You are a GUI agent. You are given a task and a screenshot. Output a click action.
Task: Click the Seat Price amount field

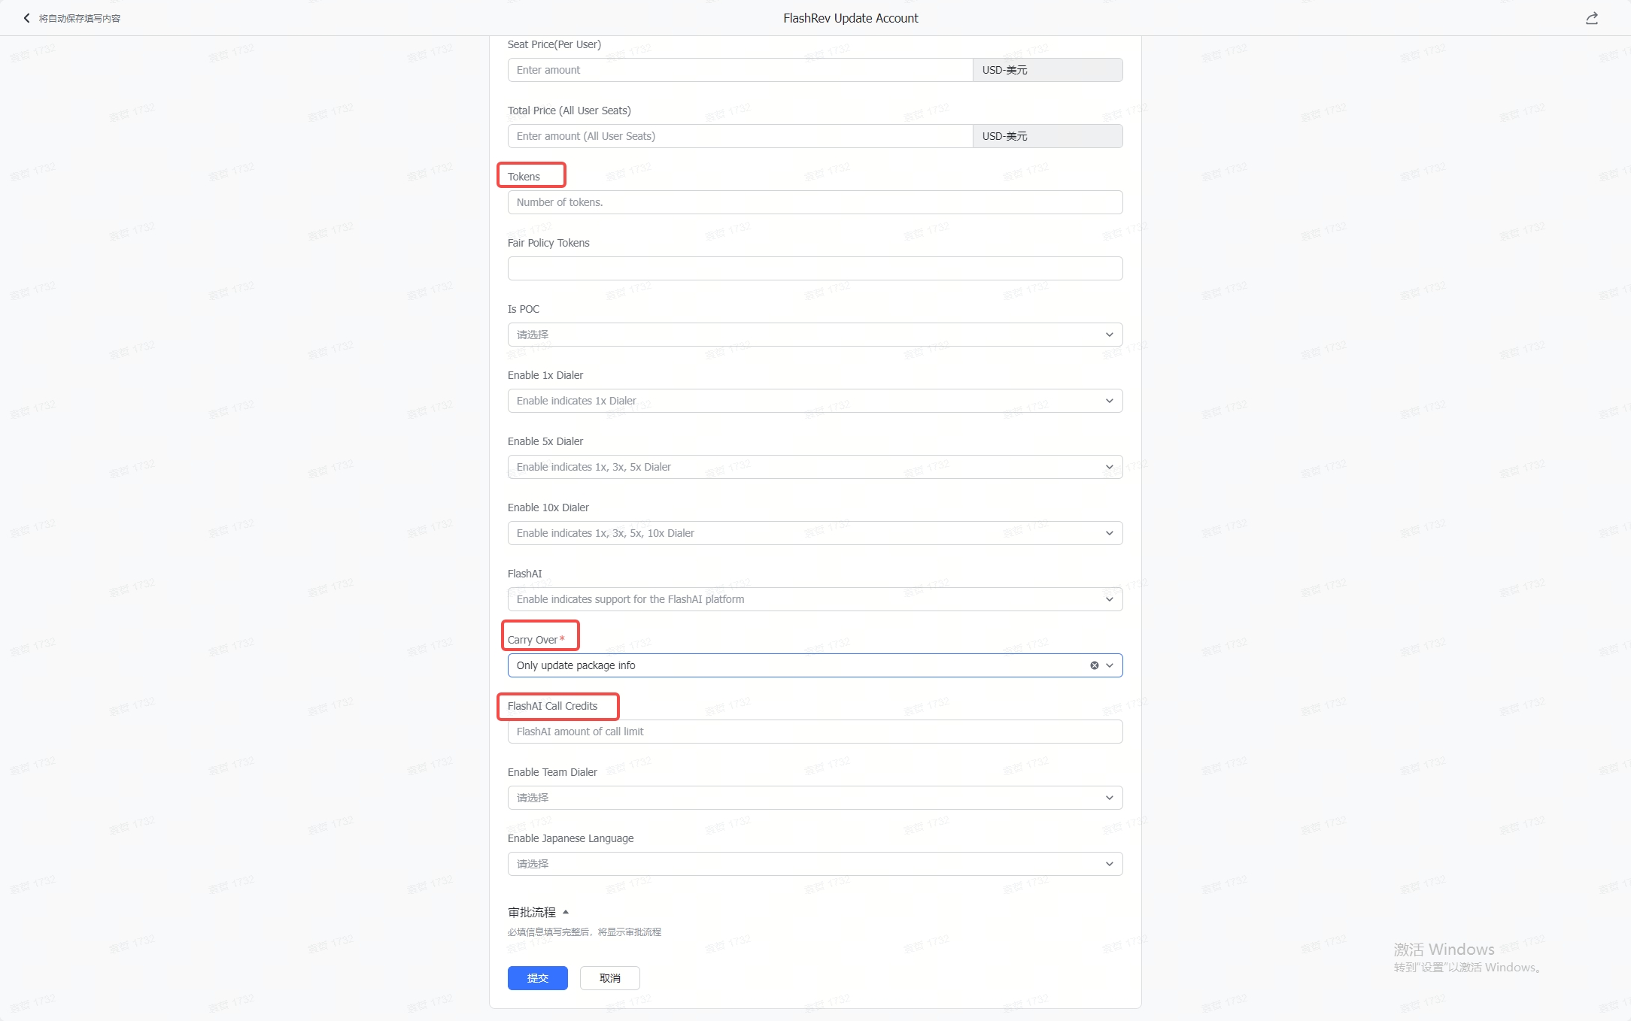(x=740, y=70)
